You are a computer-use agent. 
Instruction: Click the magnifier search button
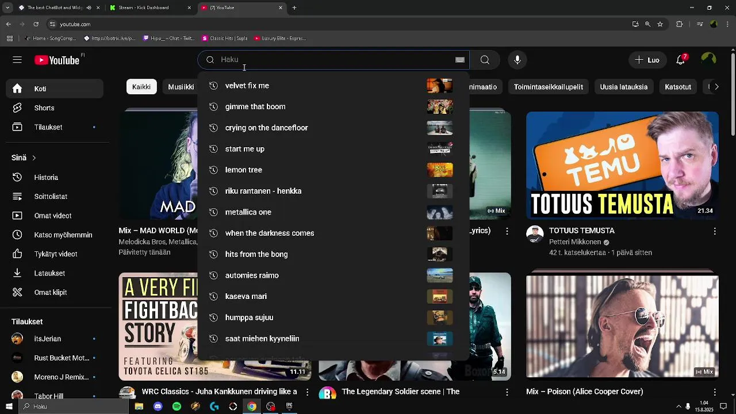tap(485, 60)
